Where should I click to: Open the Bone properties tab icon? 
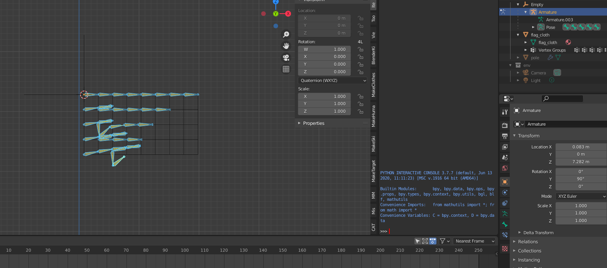505,224
